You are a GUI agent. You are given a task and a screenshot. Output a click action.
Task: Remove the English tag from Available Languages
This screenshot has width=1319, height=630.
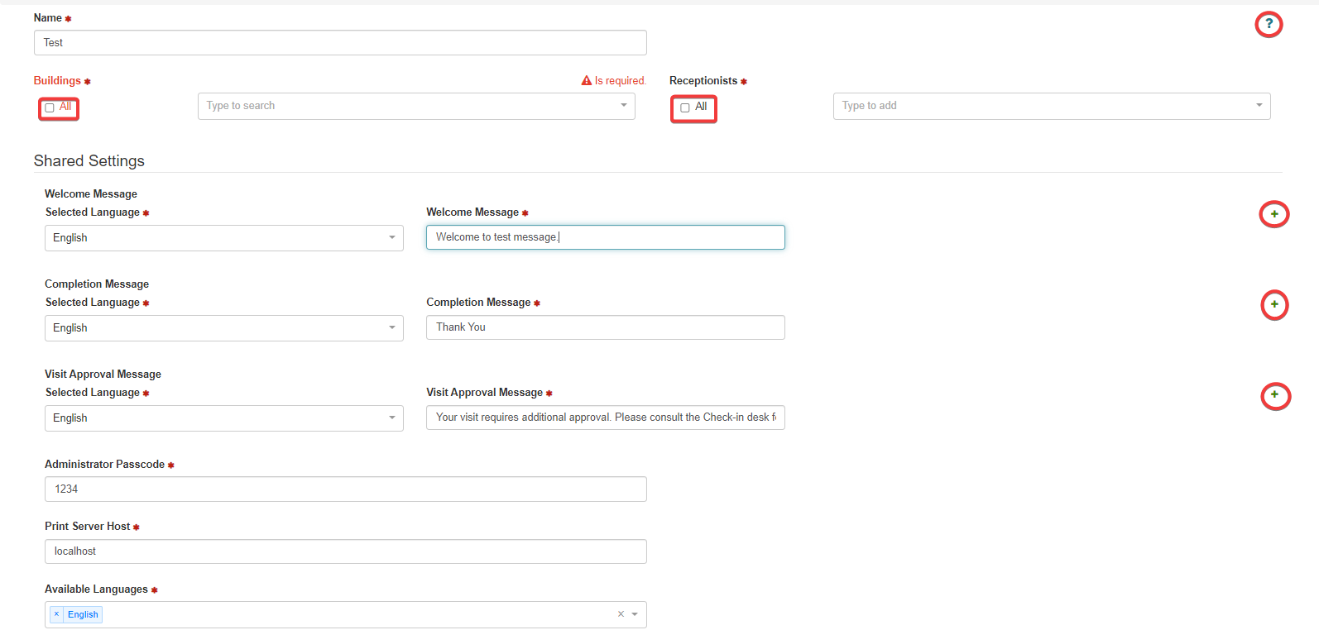(56, 614)
